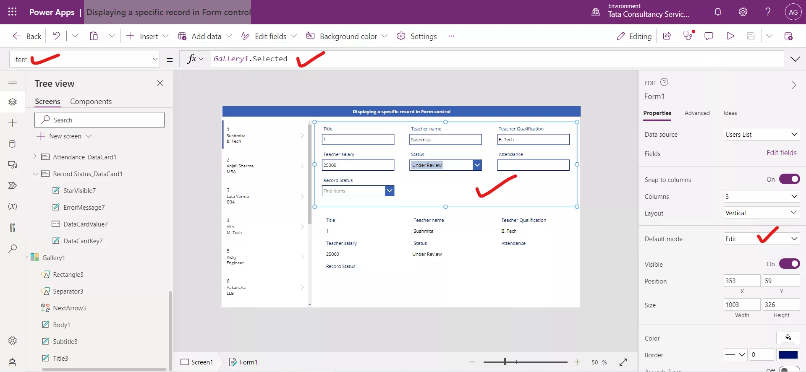Click the Tree view Search field
The image size is (806, 372).
point(99,120)
